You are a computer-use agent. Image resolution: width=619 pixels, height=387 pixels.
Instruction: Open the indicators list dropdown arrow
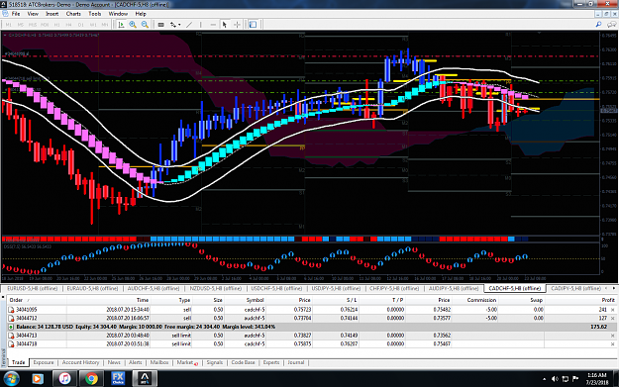tap(179, 25)
